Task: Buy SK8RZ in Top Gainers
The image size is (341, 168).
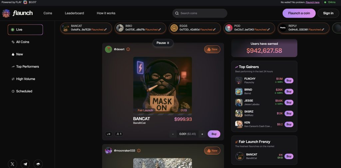Action: coord(289,113)
